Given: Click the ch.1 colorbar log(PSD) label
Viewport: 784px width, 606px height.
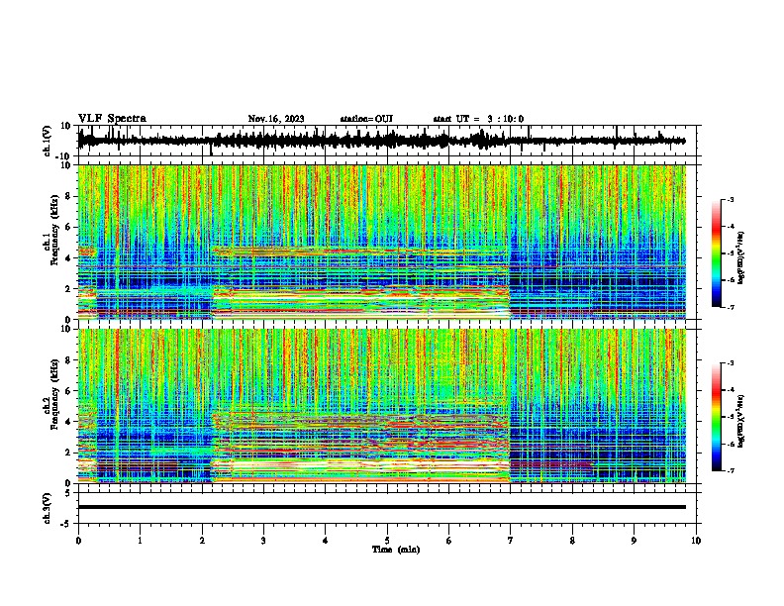Looking at the screenshot, I should click(x=740, y=257).
